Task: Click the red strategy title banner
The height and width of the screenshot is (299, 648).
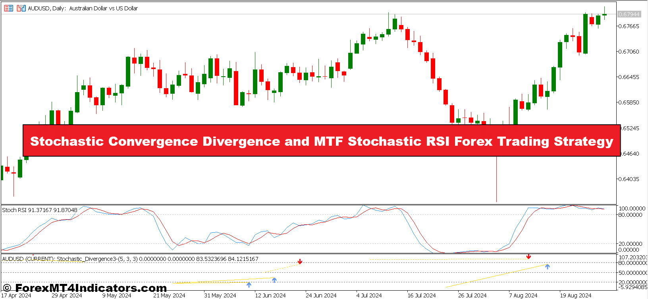Action: [x=322, y=141]
